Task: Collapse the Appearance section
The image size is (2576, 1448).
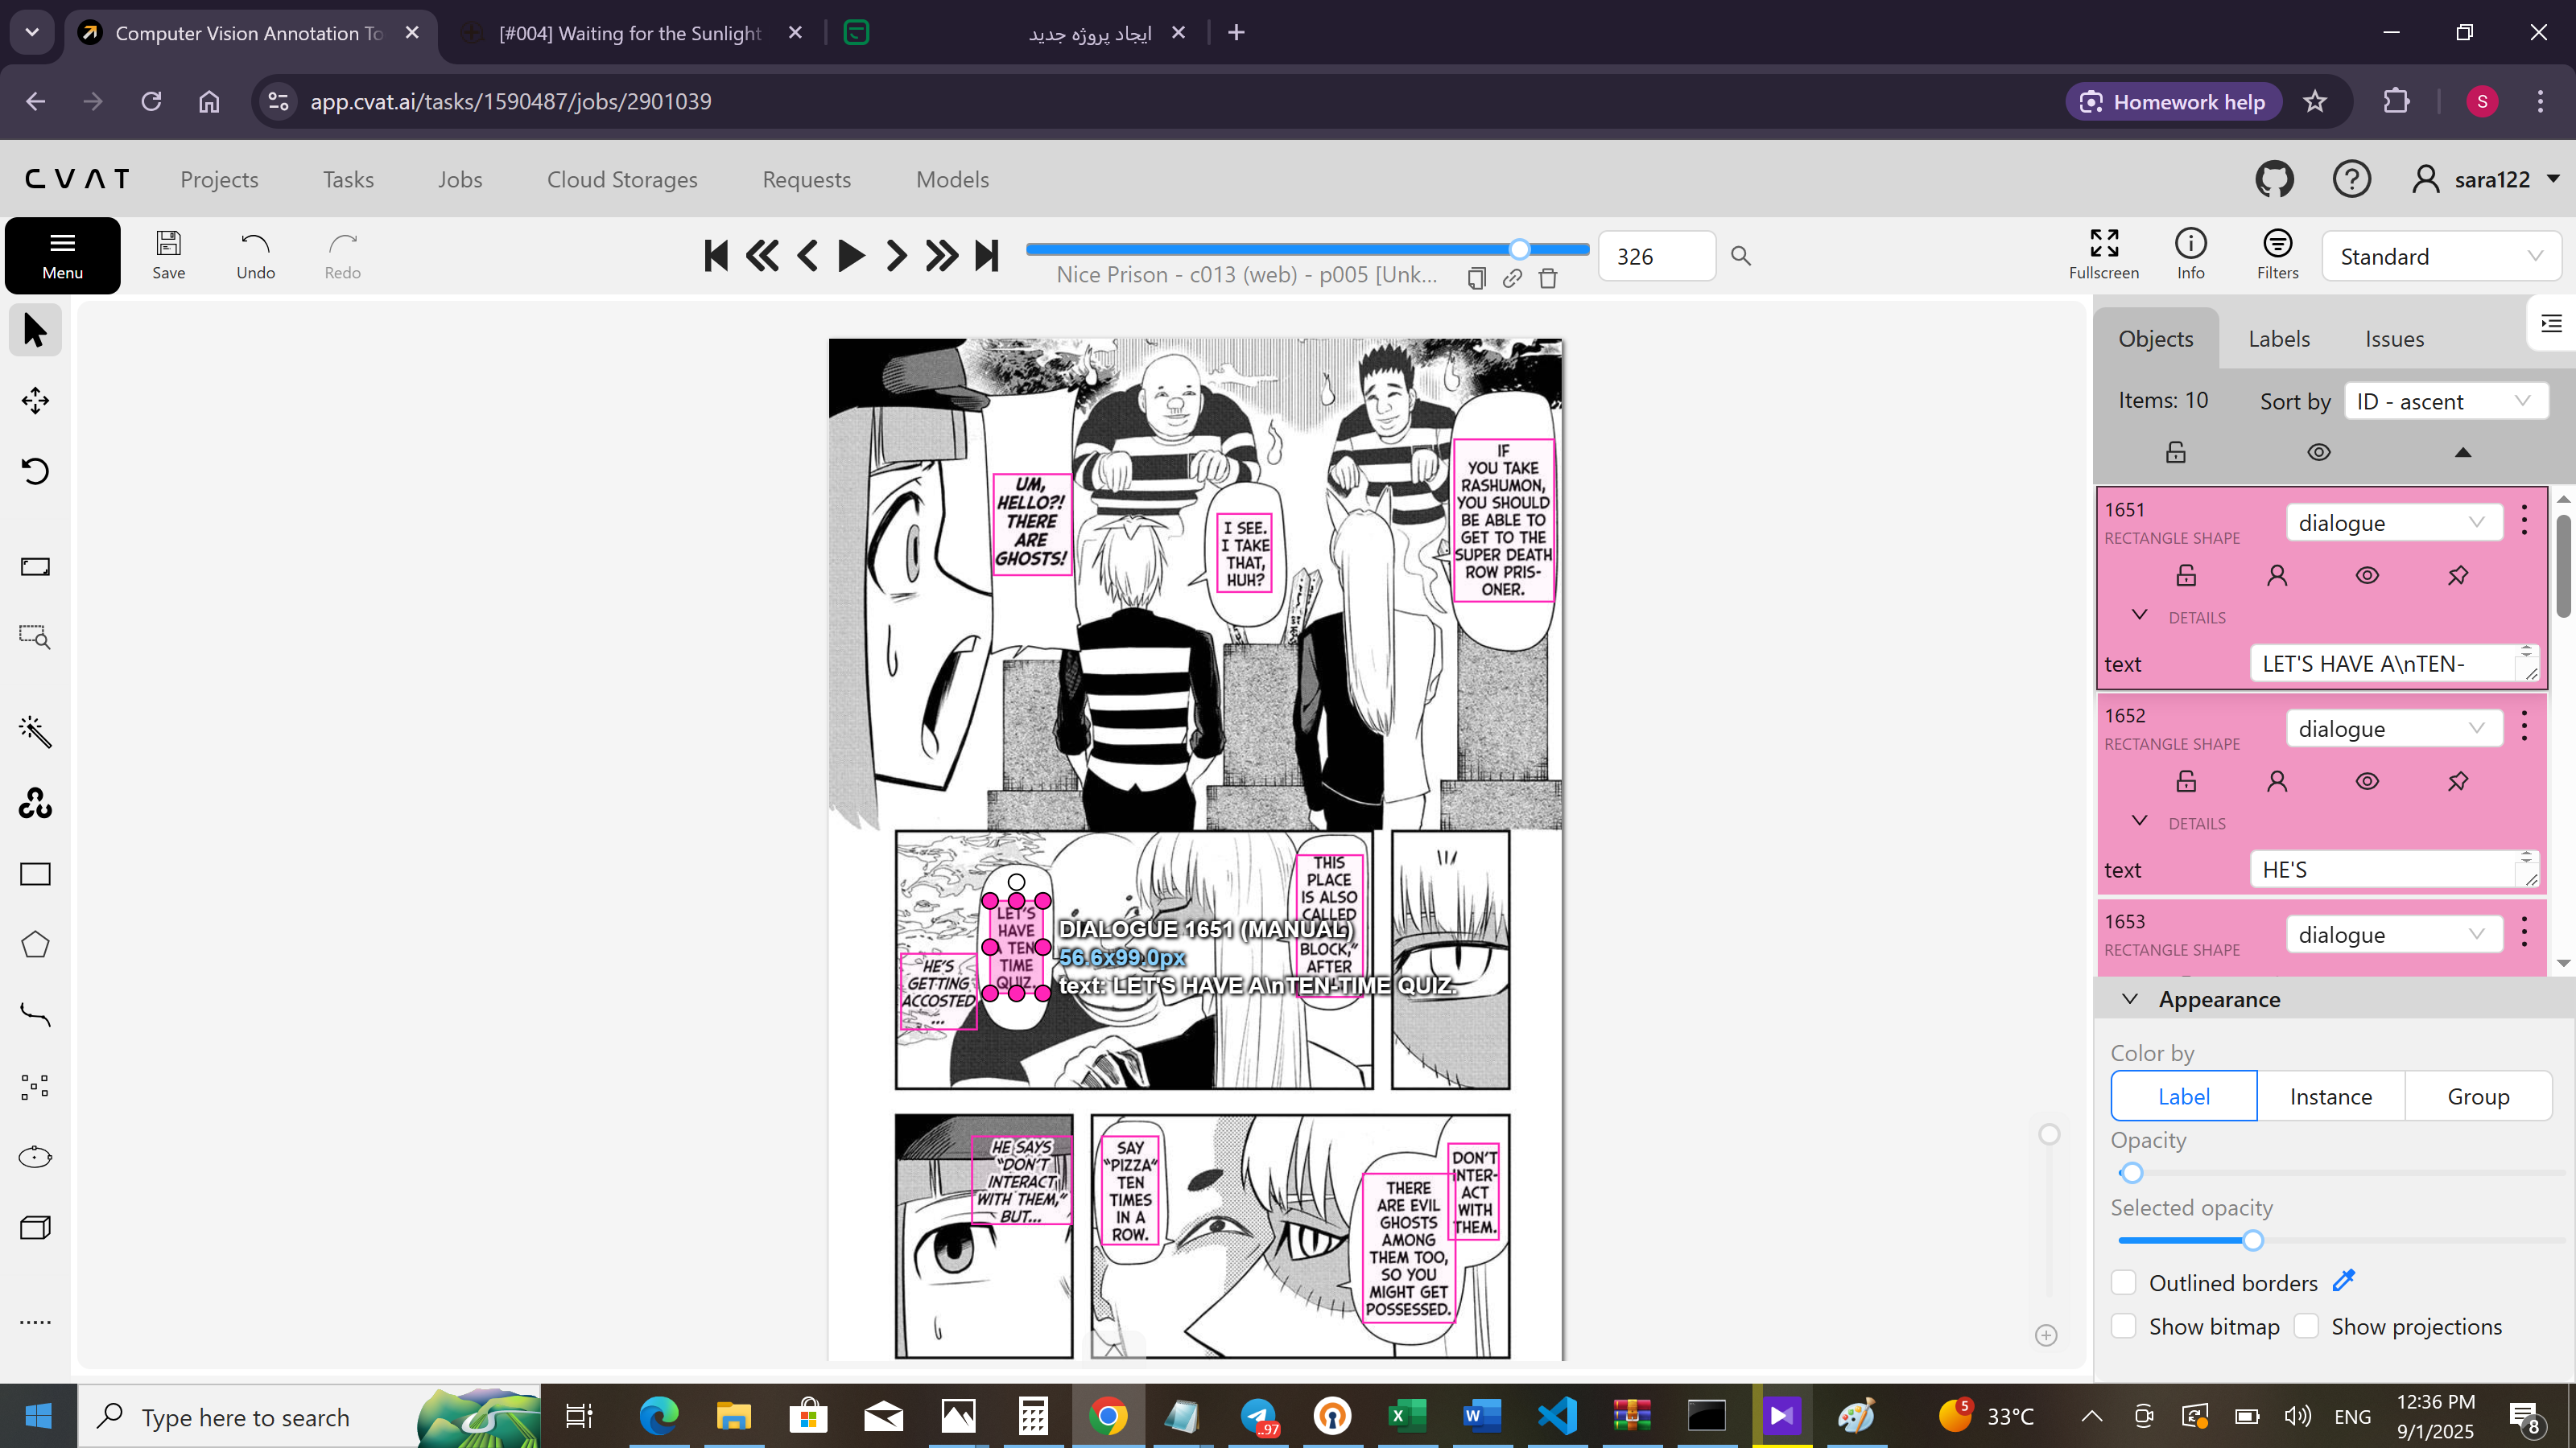Action: pos(2129,999)
